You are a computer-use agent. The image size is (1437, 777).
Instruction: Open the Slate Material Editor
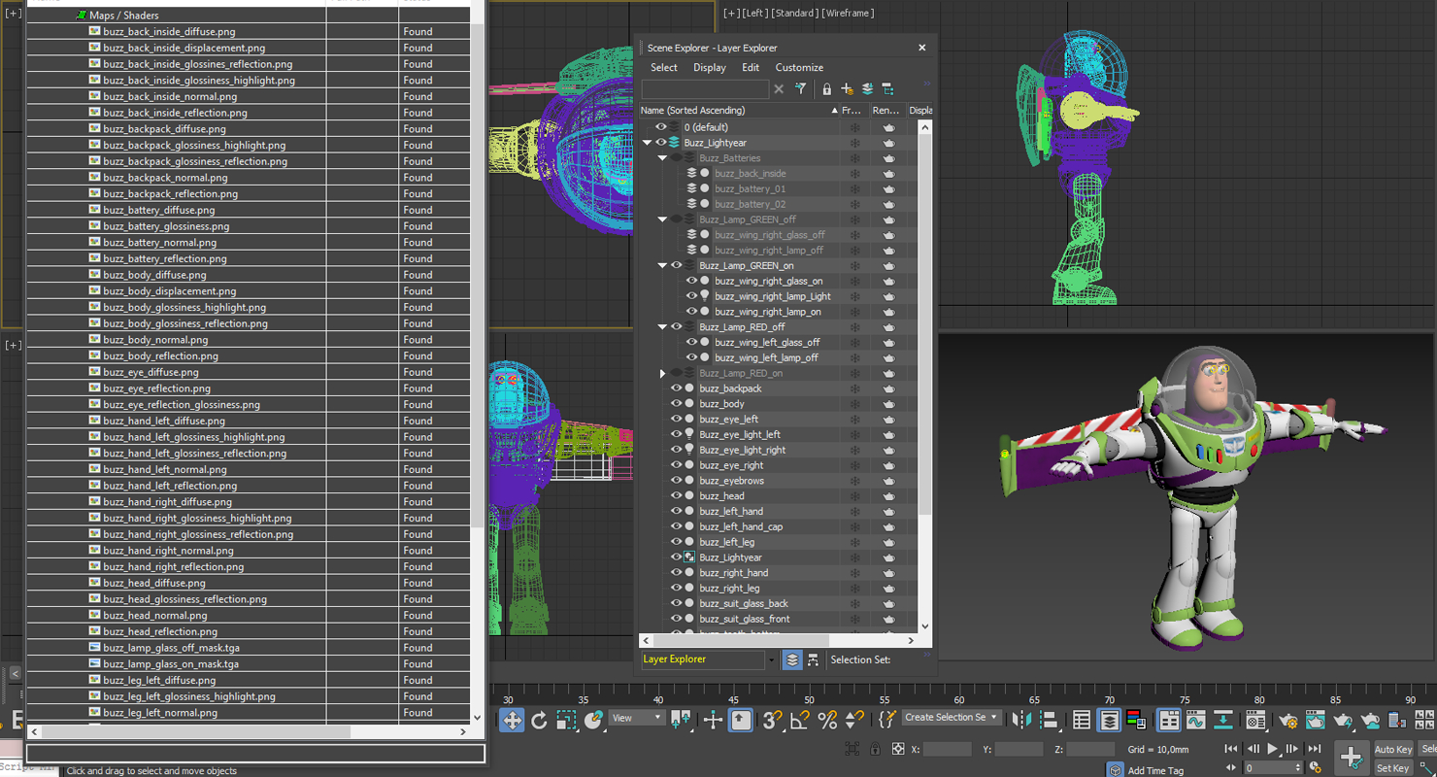click(1256, 720)
